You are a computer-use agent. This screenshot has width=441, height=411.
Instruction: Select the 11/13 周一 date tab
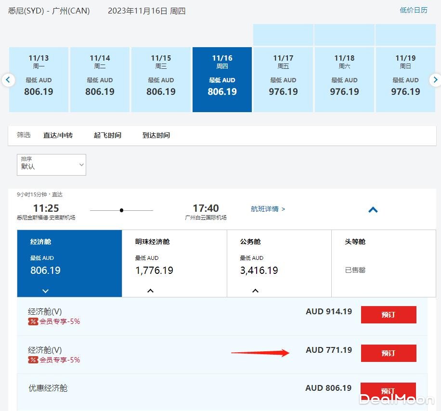[x=39, y=79]
